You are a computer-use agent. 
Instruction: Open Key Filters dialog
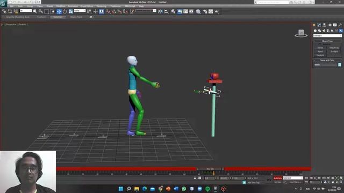tap(295, 182)
